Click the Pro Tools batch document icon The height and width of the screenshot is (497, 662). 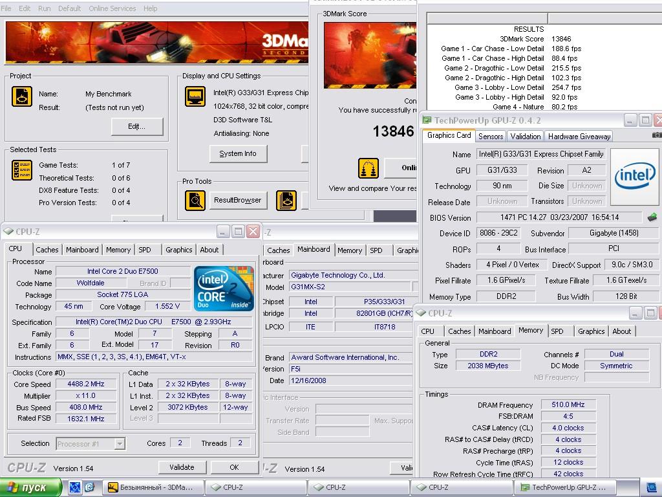pos(286,201)
